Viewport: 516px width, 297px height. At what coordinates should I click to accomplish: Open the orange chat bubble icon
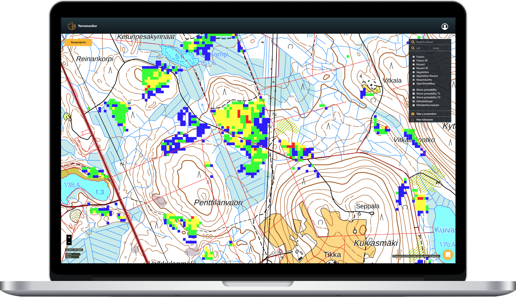point(448,255)
